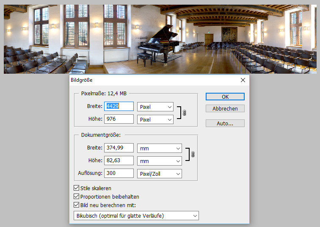This screenshot has height=227, width=320.
Task: Confirm the dialog with the OK button
Action: [225, 97]
